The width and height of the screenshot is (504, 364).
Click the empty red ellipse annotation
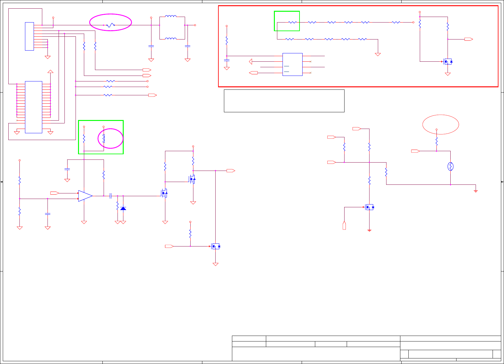pyautogui.click(x=440, y=125)
